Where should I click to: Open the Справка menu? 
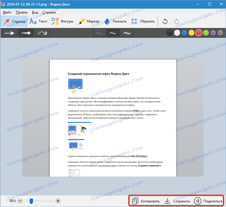(49, 12)
